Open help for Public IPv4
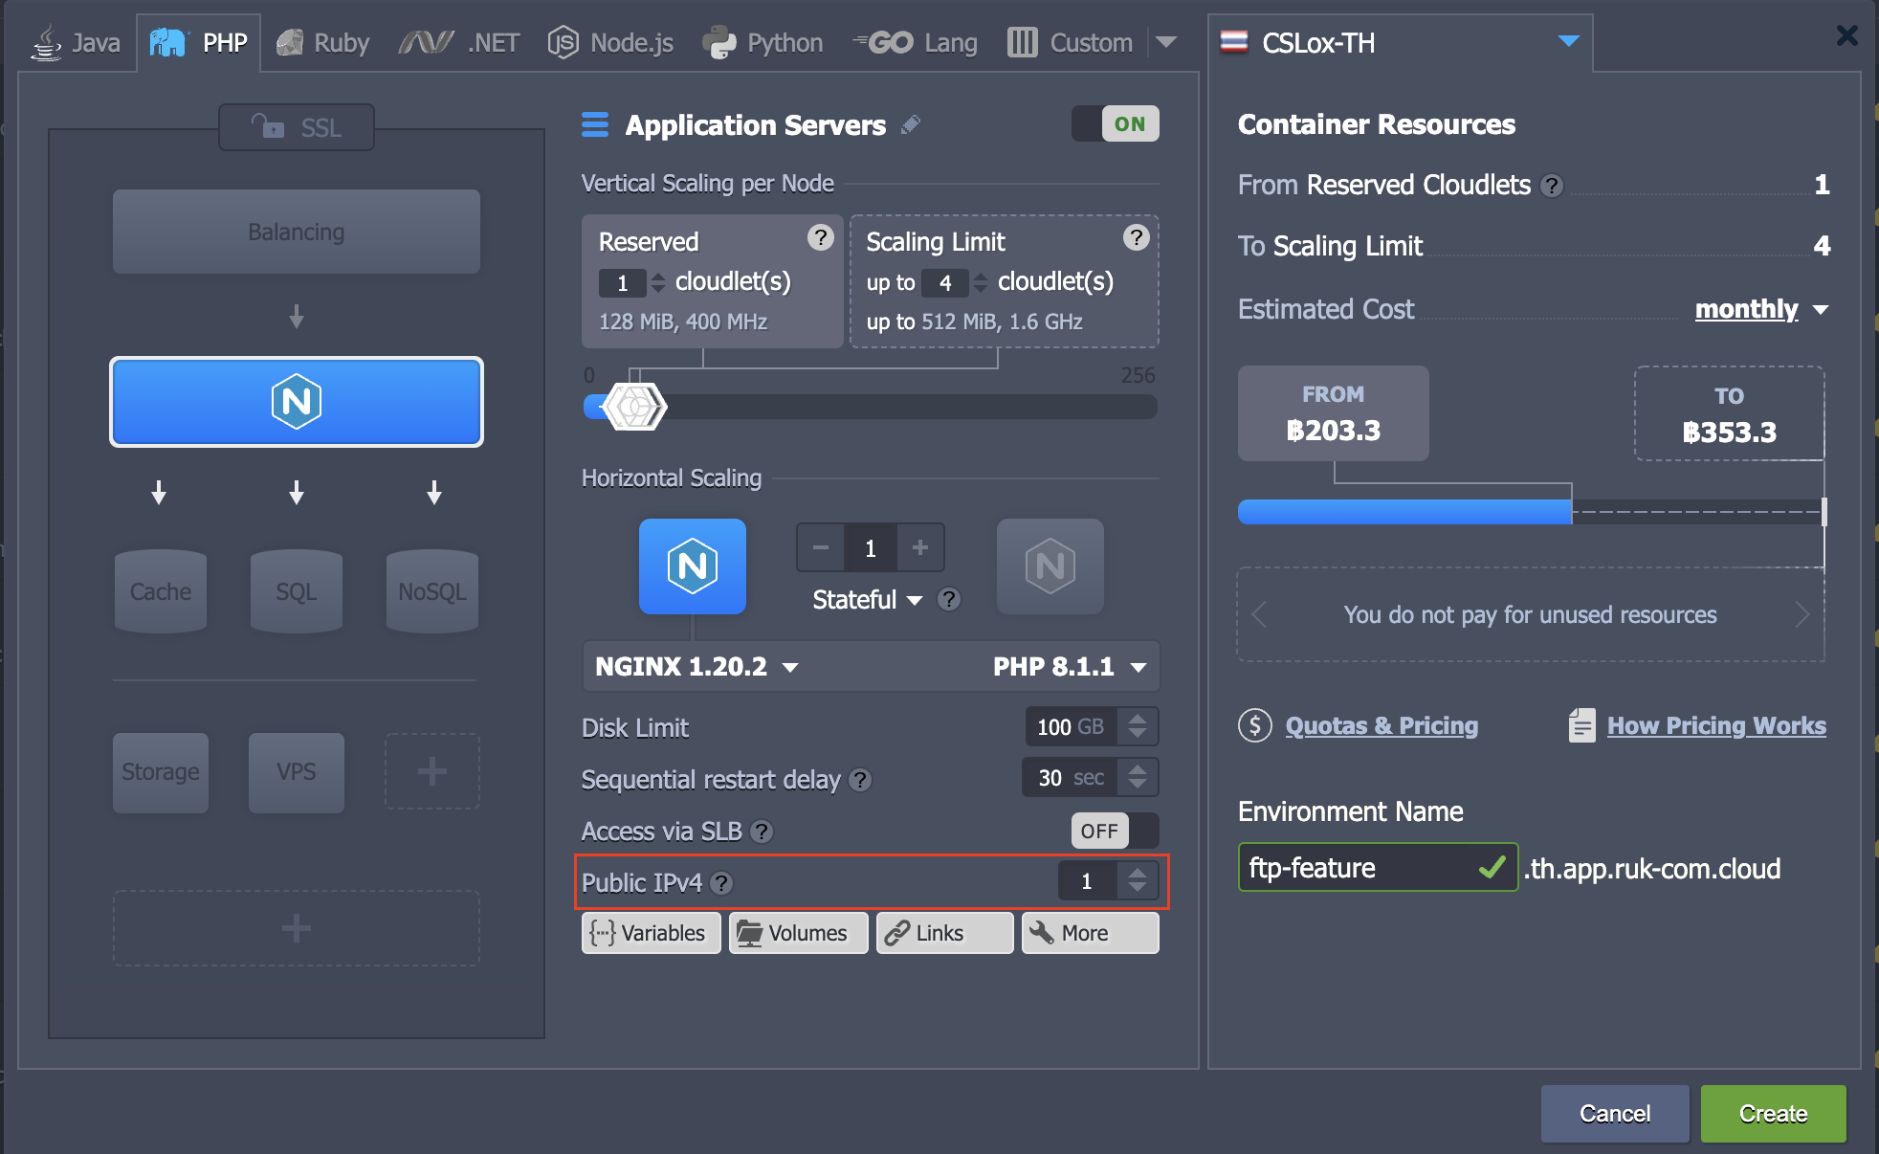This screenshot has width=1879, height=1154. pos(722,883)
